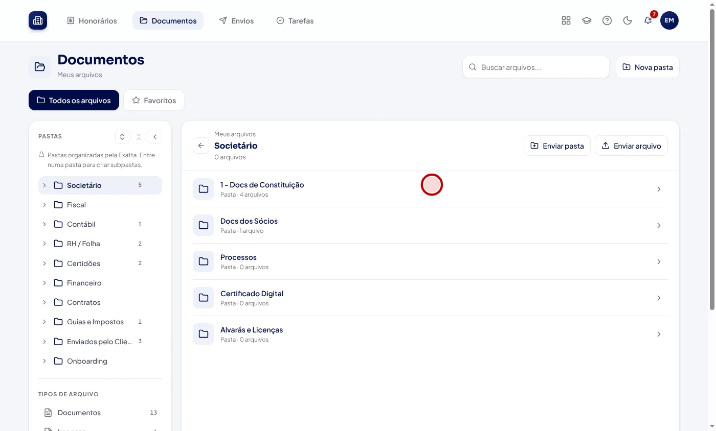Hide the Pastas sidebar panel

[x=155, y=137]
